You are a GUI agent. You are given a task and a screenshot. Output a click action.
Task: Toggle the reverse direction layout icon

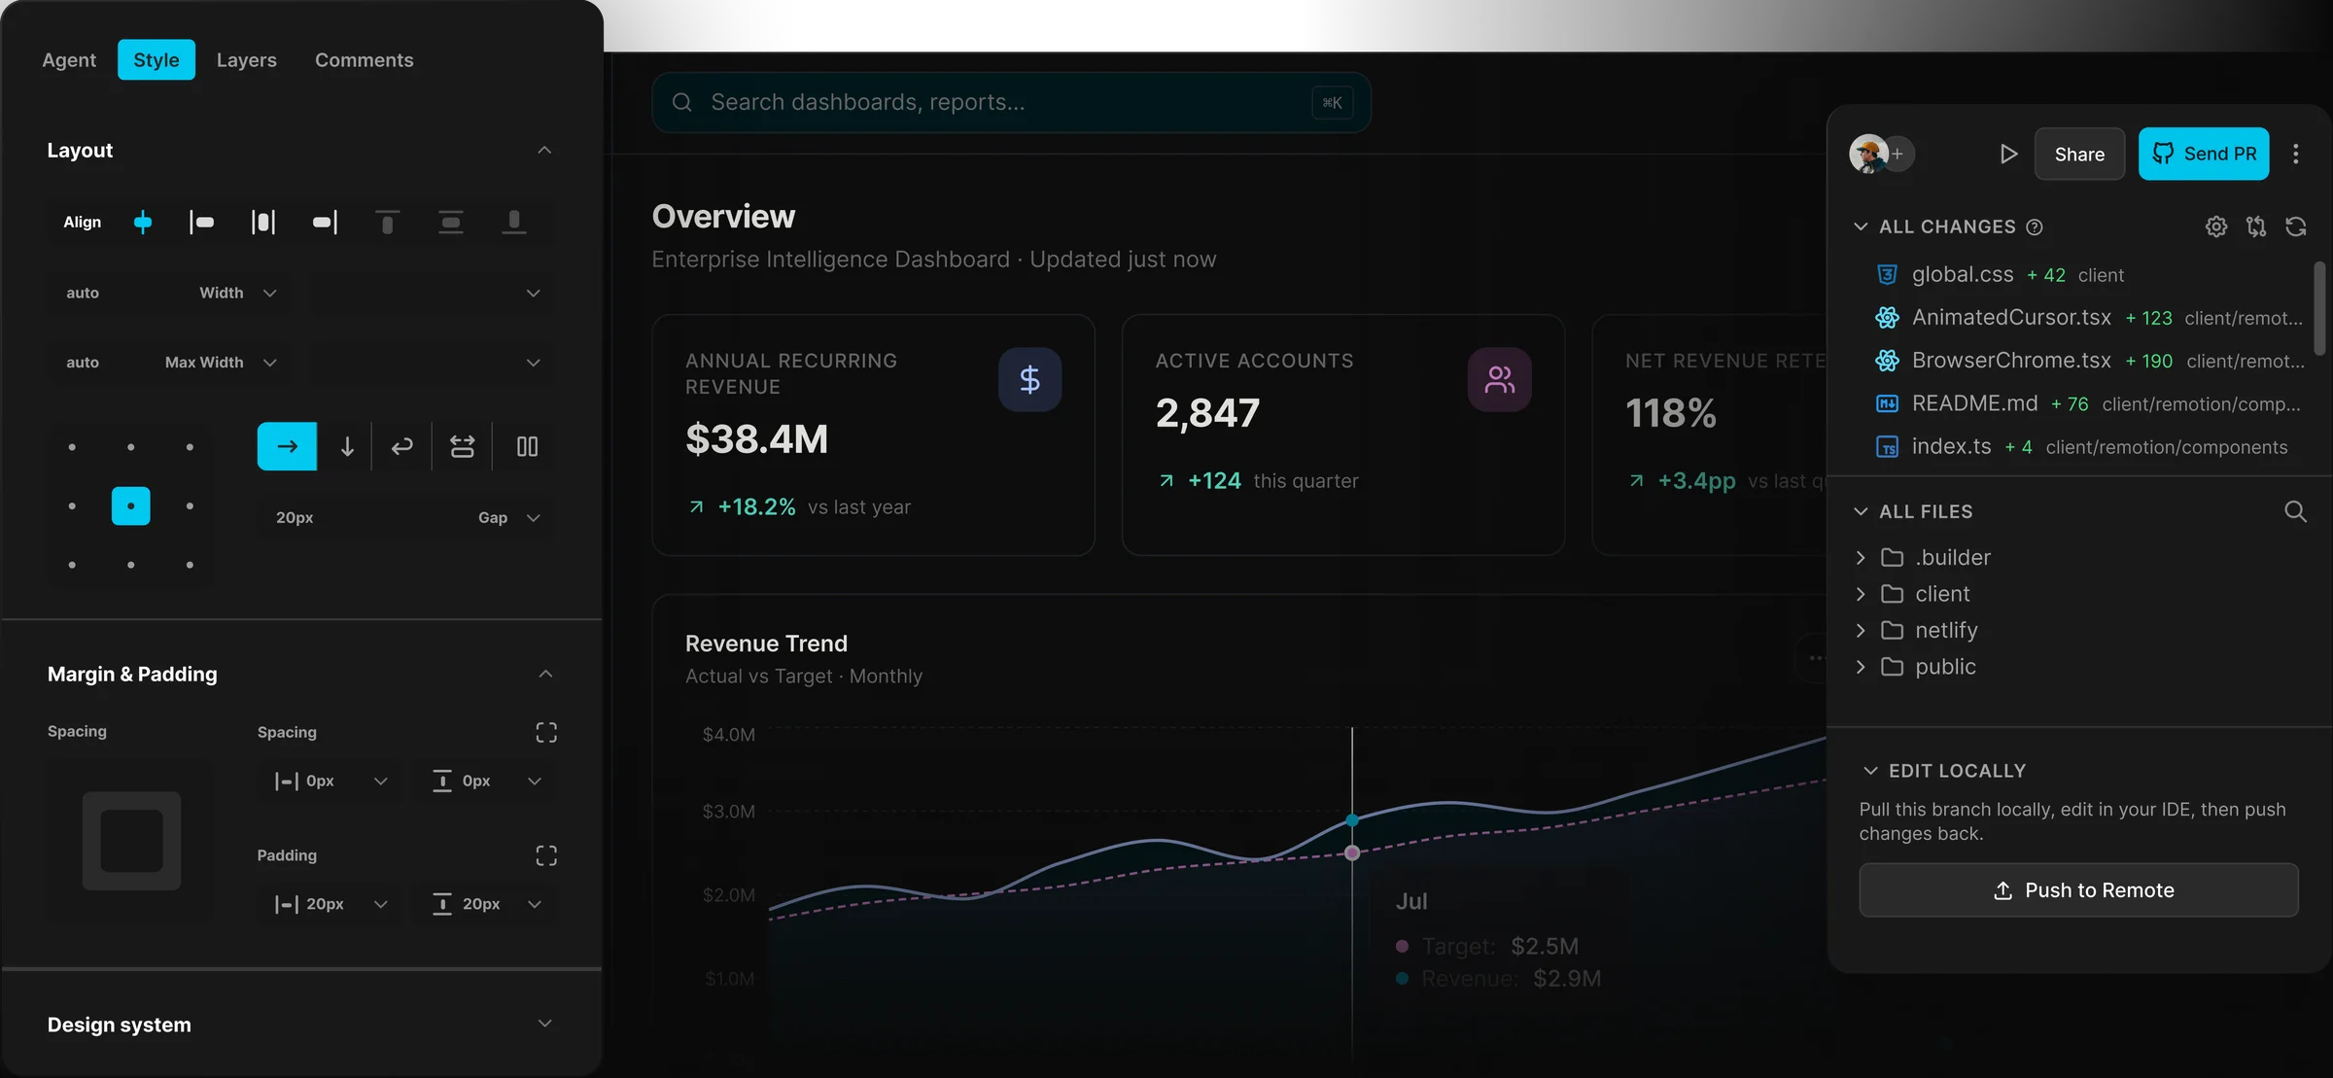(x=462, y=446)
